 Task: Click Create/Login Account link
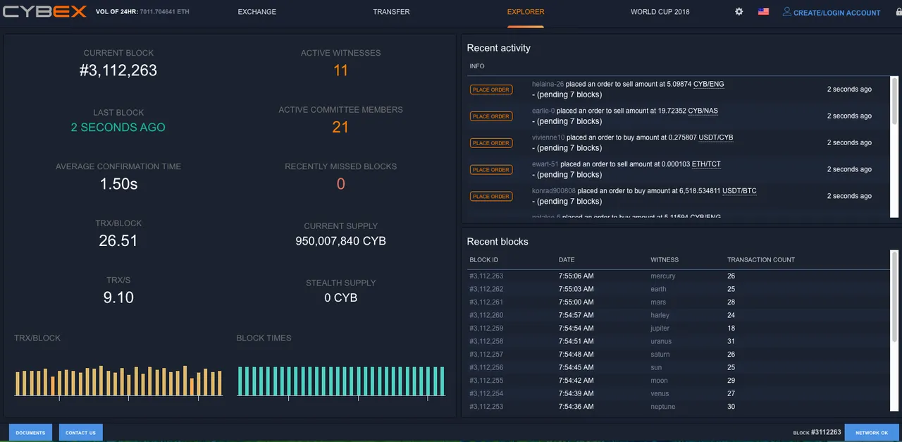836,13
